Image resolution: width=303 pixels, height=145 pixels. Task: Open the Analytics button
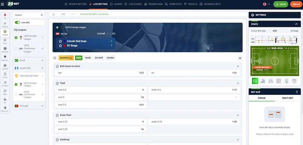(x=66, y=58)
